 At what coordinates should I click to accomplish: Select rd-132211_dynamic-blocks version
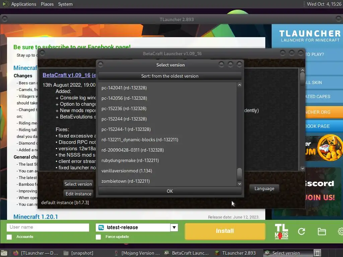coord(167,140)
